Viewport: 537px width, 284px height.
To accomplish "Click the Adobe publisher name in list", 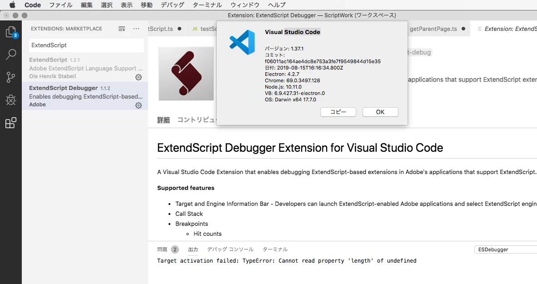I will pyautogui.click(x=37, y=105).
